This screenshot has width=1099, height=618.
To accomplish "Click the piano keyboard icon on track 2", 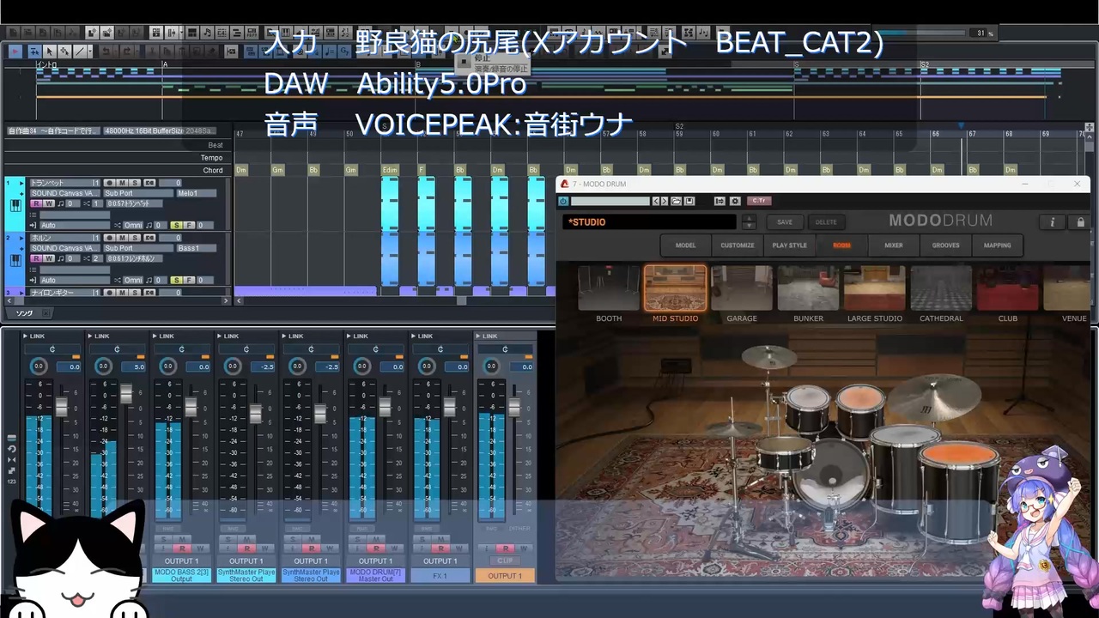I will [x=15, y=261].
